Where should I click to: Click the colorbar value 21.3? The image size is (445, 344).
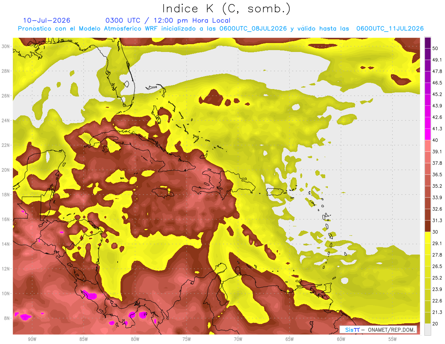coord(437,312)
